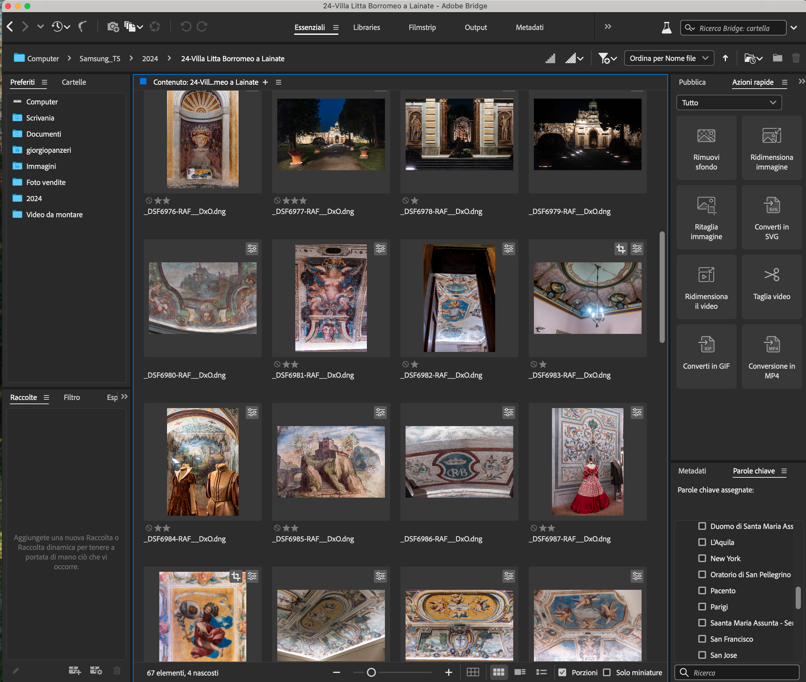Expand the Tutto dropdown in Azioni rapide

[729, 103]
